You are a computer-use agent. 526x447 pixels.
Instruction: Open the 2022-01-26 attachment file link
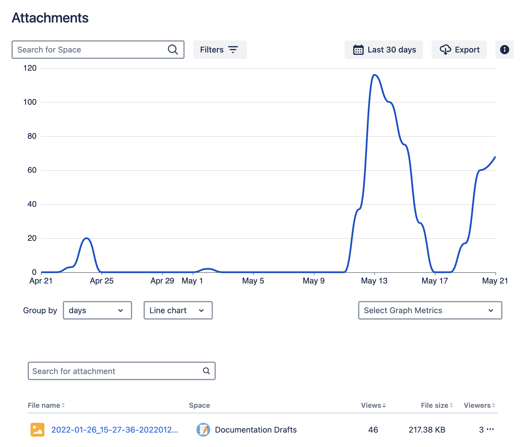click(x=114, y=430)
